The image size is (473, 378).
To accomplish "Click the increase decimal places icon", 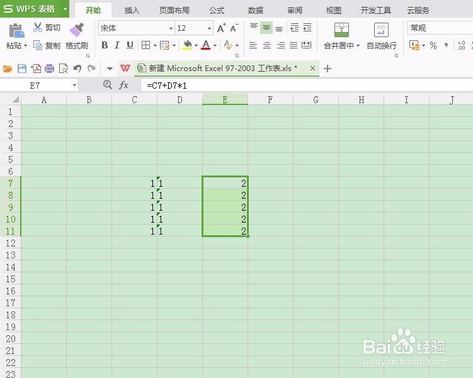I will pyautogui.click(x=461, y=45).
